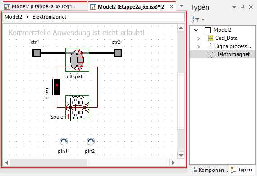Switch to the Typen bottom tab
The height and width of the screenshot is (176, 257).
[x=241, y=170]
